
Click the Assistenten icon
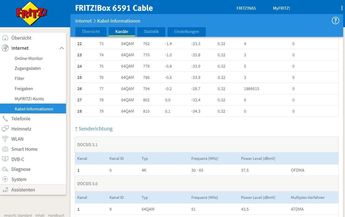click(x=5, y=190)
